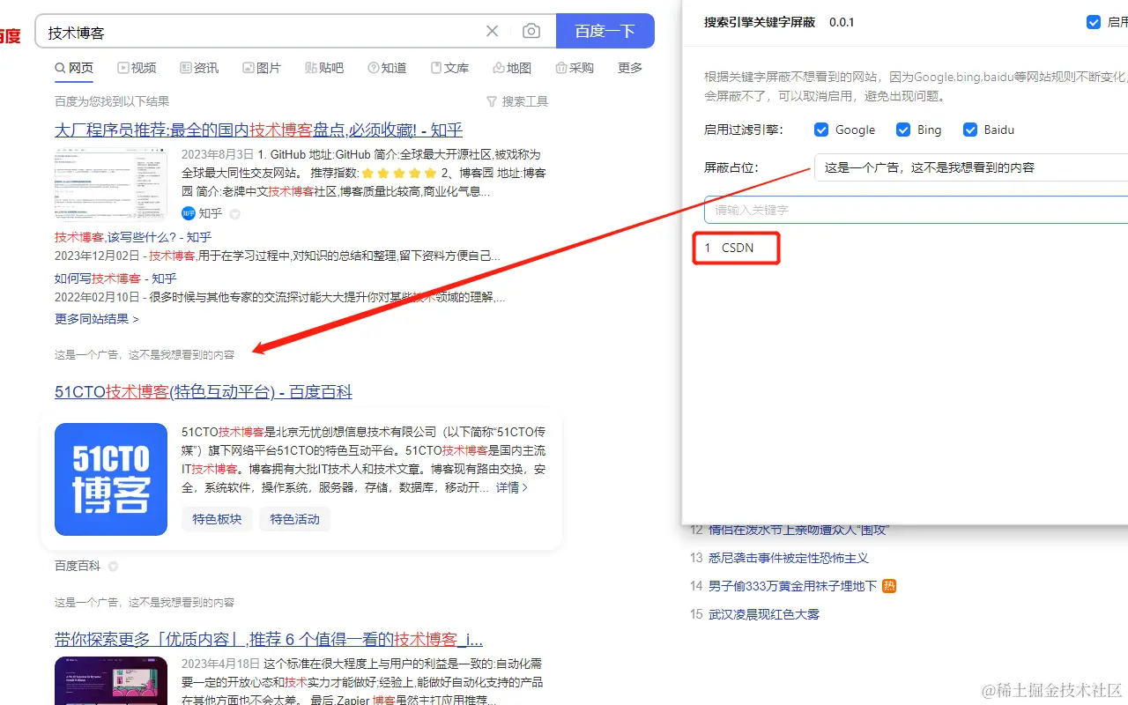Click the badge icon beside 知乎
The image size is (1128, 705).
point(234,214)
